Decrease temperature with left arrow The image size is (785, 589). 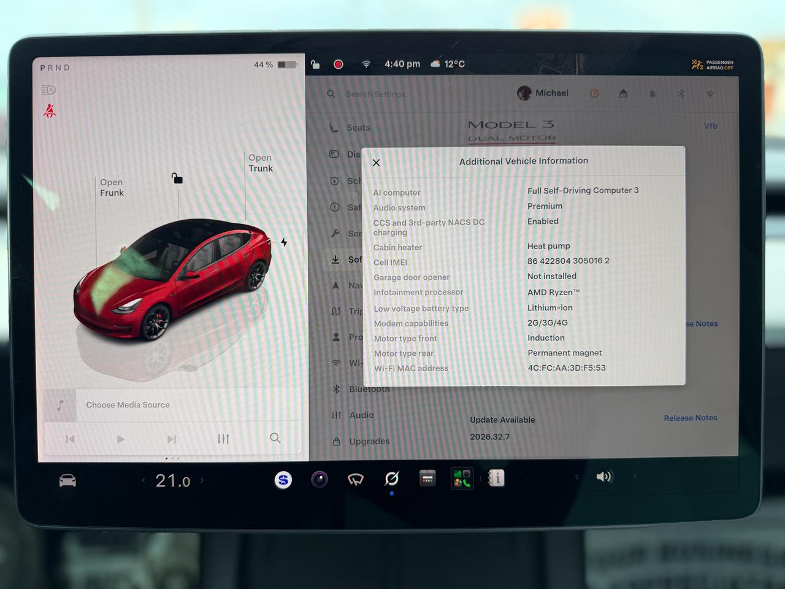tap(144, 480)
